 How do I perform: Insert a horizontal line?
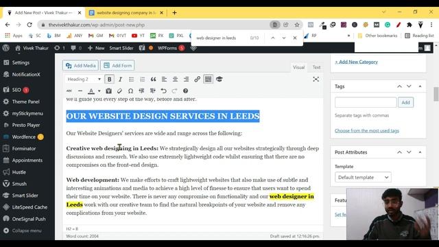(x=80, y=91)
